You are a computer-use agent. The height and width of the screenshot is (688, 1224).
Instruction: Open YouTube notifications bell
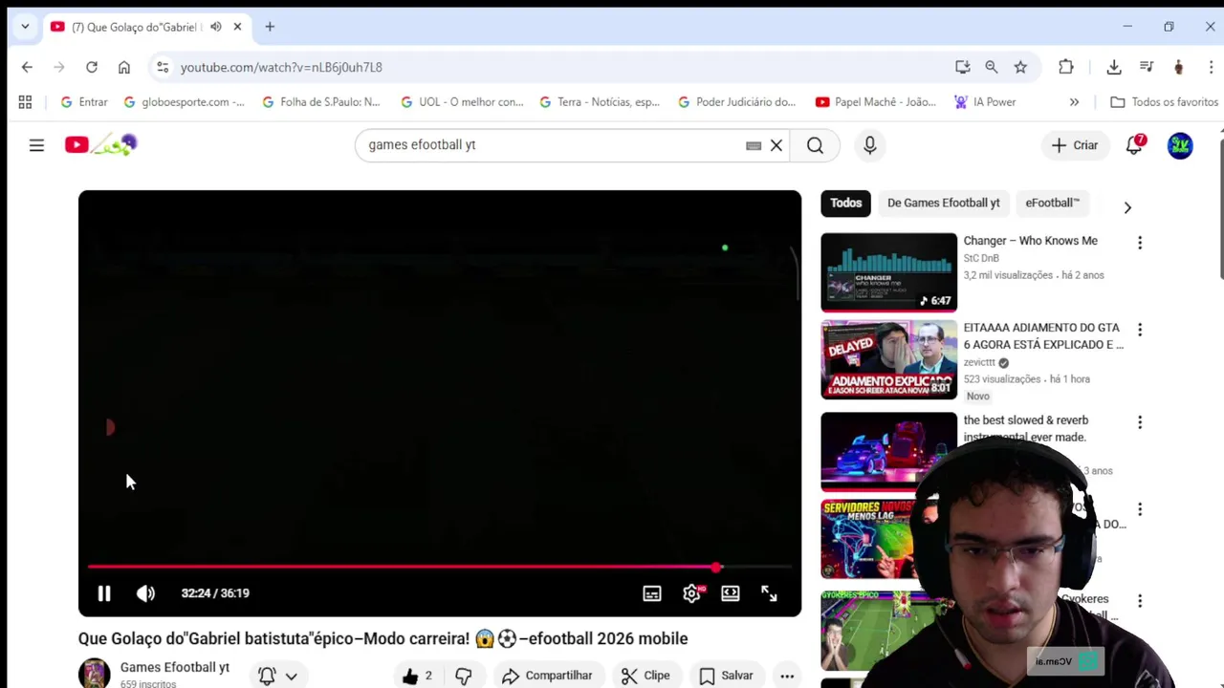pos(1135,145)
